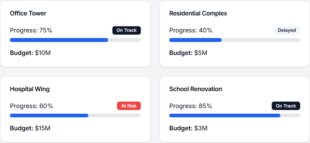Click the $15M budget line
310x143 pixels.
tap(30, 128)
